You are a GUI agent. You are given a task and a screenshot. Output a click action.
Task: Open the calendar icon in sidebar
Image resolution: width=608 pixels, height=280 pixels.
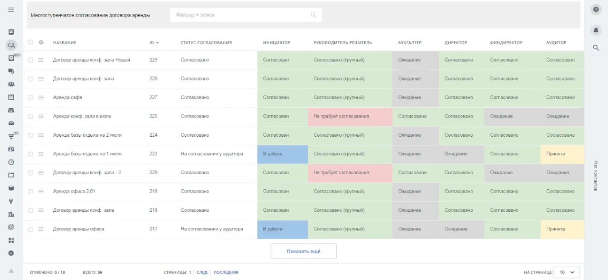11,97
